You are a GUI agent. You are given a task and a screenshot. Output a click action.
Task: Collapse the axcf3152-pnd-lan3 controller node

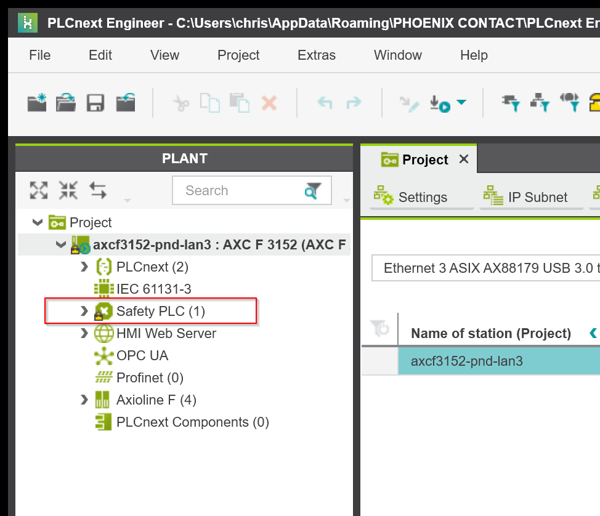click(61, 244)
